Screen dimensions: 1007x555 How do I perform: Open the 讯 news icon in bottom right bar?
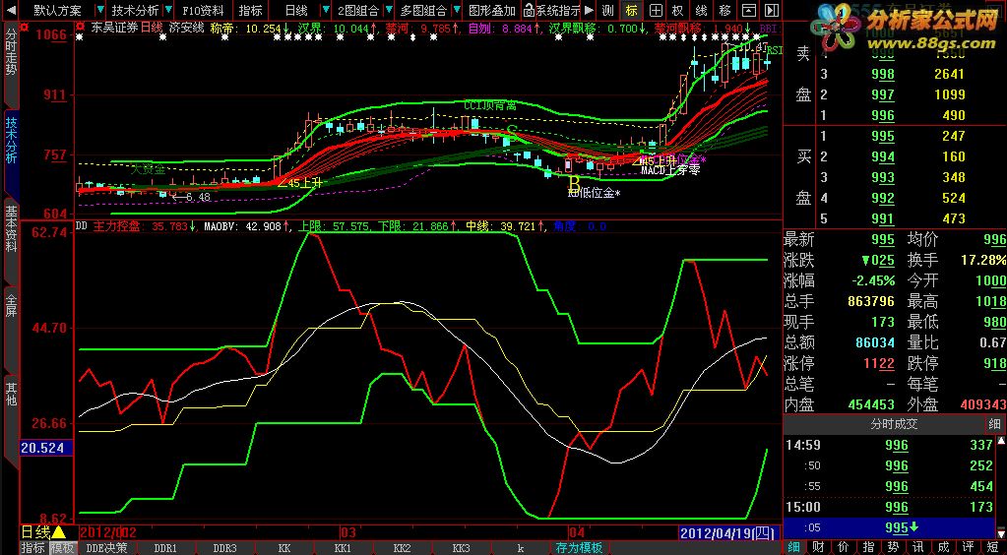pyautogui.click(x=919, y=548)
